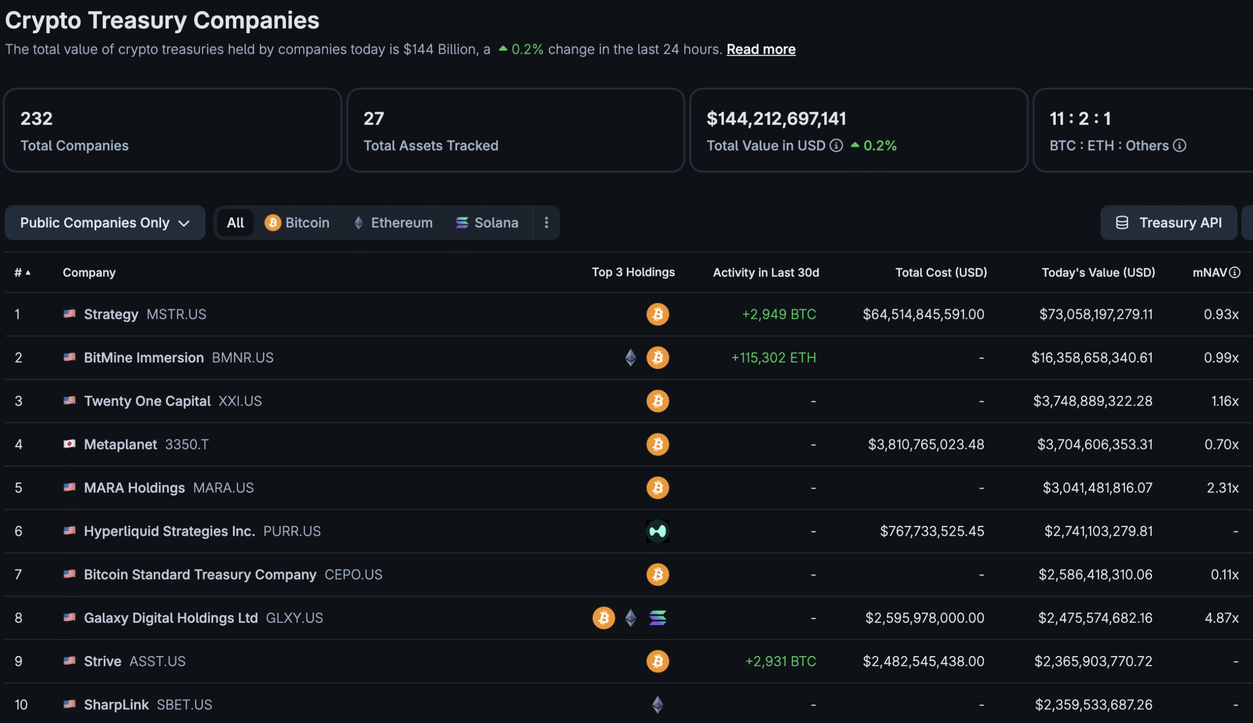Sort by the # rank column header

(23, 272)
